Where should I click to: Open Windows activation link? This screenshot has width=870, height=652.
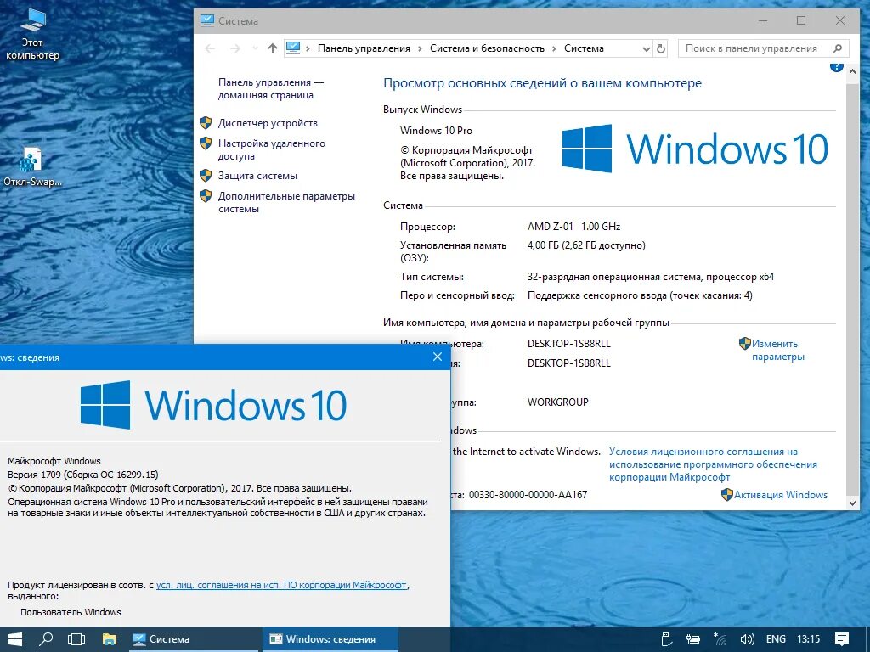781,495
